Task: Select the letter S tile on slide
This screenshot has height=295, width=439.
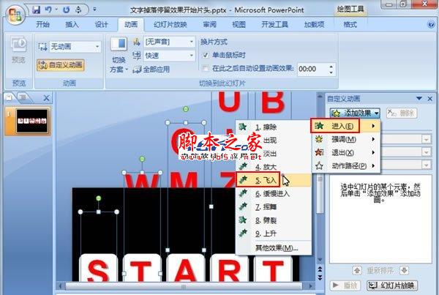Action: (98, 268)
